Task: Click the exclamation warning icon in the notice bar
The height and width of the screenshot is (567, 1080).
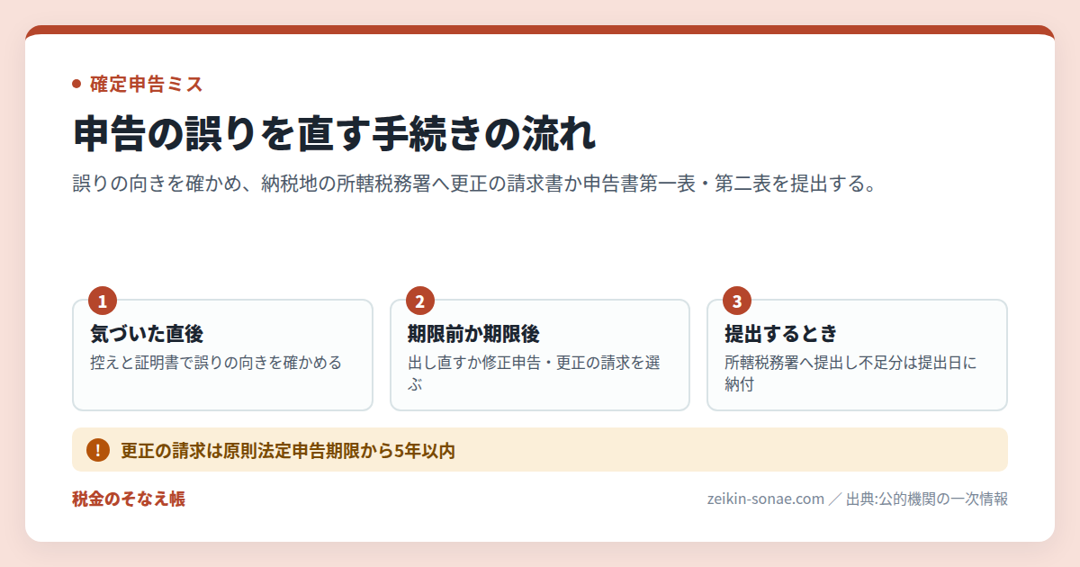Action: pos(98,450)
